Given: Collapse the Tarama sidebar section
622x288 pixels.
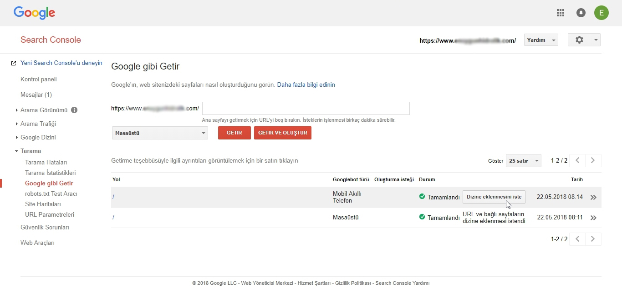Looking at the screenshot, I should point(31,151).
